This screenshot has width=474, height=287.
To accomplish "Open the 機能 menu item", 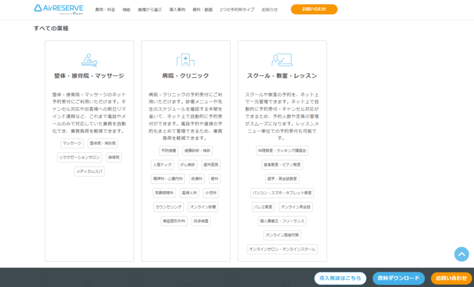I will pyautogui.click(x=127, y=10).
